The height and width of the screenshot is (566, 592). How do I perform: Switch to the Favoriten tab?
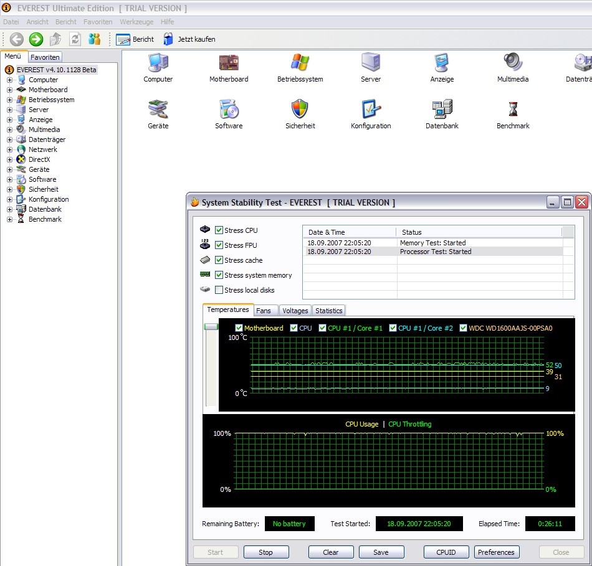(45, 57)
